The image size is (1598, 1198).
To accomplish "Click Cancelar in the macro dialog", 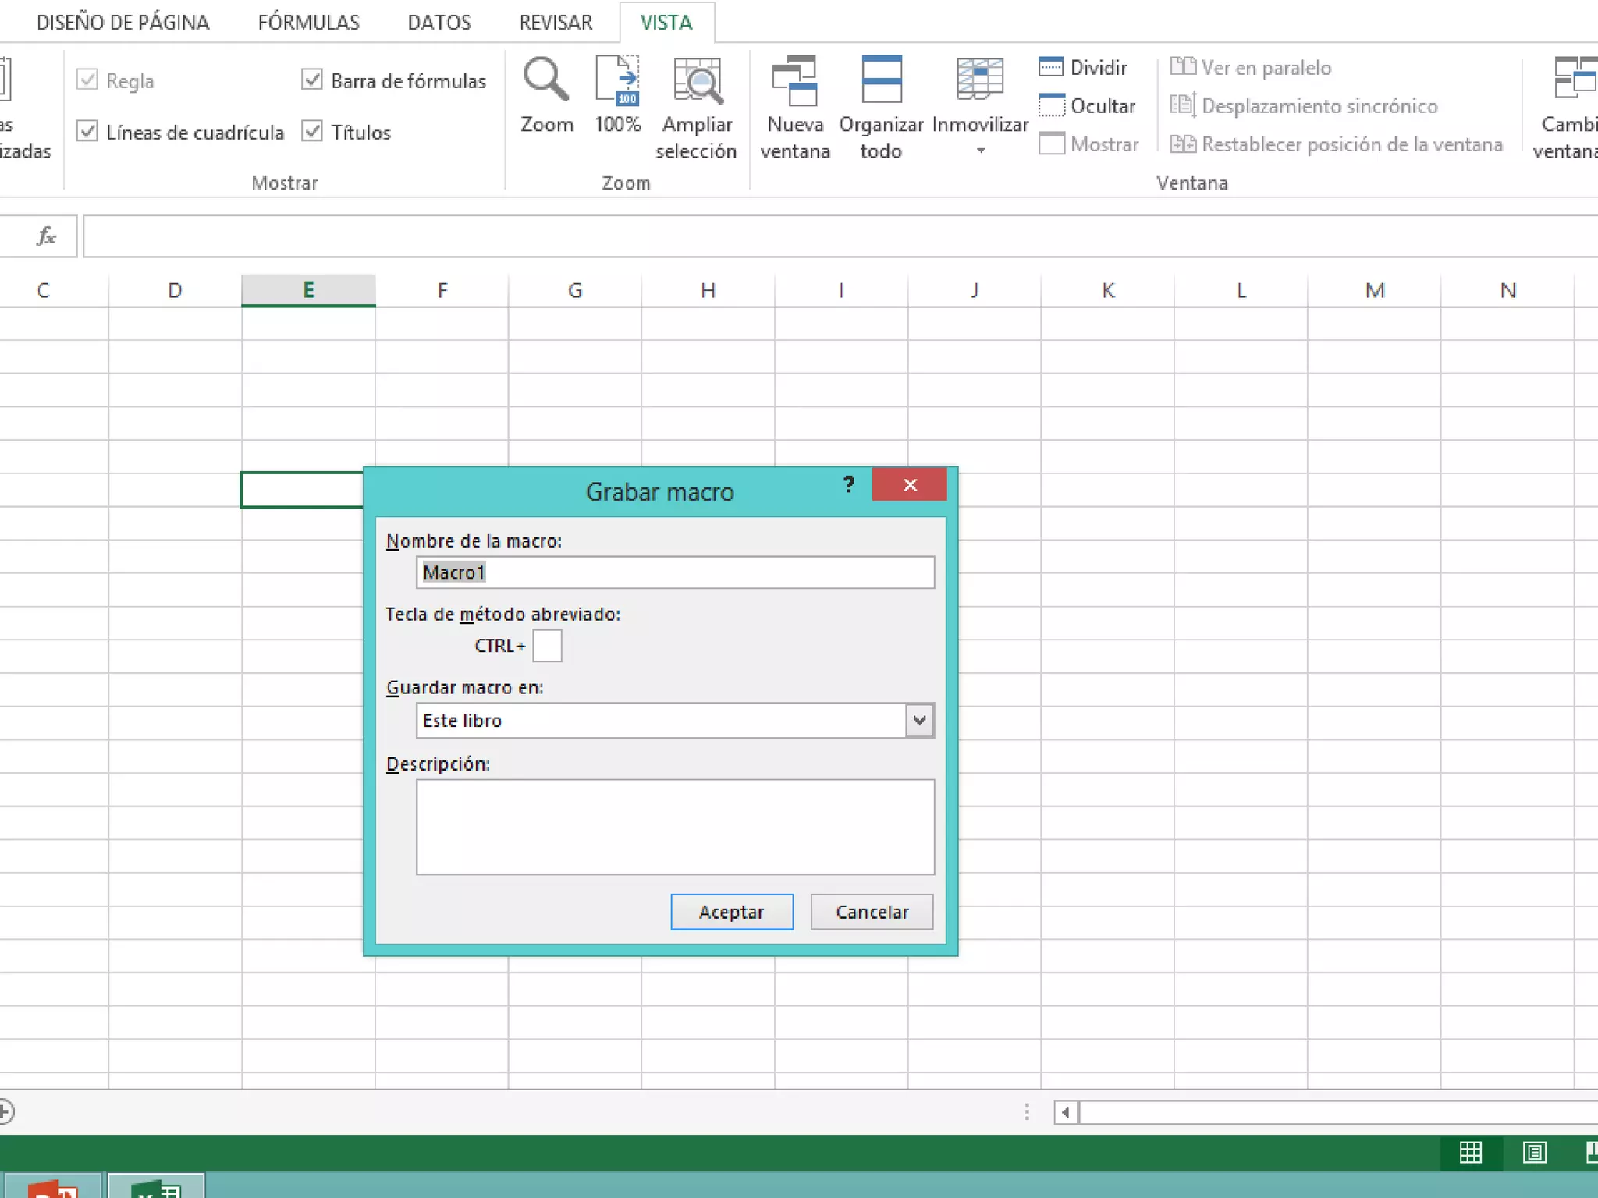I will (872, 912).
